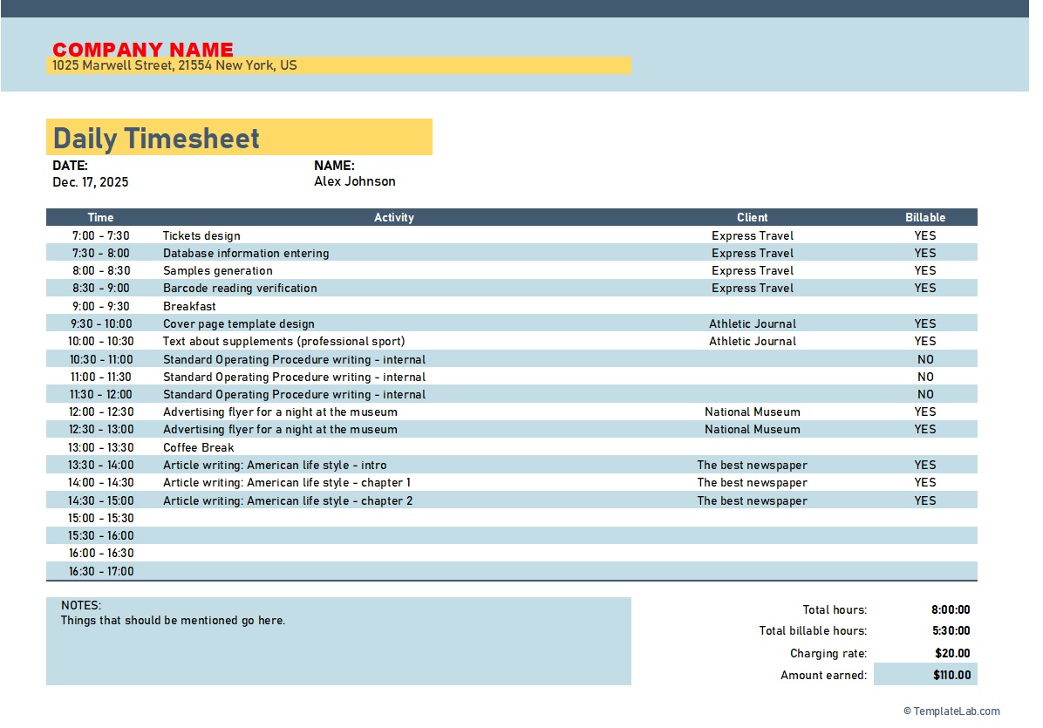Viewport: 1043px width, 728px height.
Task: Click the NOTES: label
Action: (x=81, y=606)
